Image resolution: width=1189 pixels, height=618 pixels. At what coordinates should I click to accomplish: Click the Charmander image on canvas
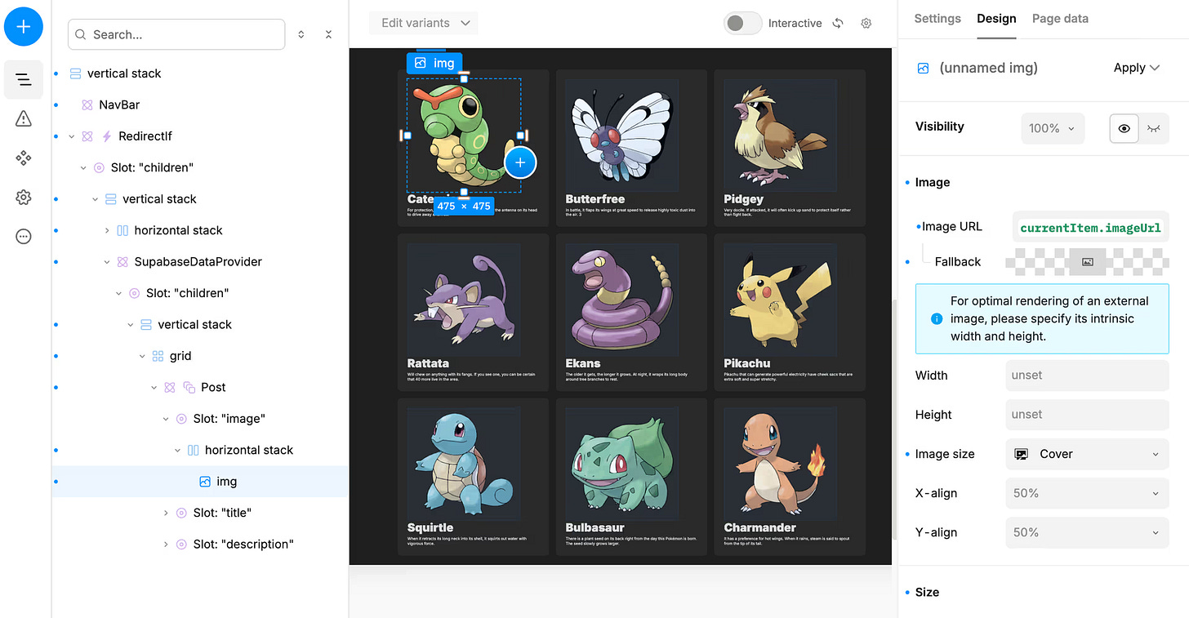pos(779,464)
